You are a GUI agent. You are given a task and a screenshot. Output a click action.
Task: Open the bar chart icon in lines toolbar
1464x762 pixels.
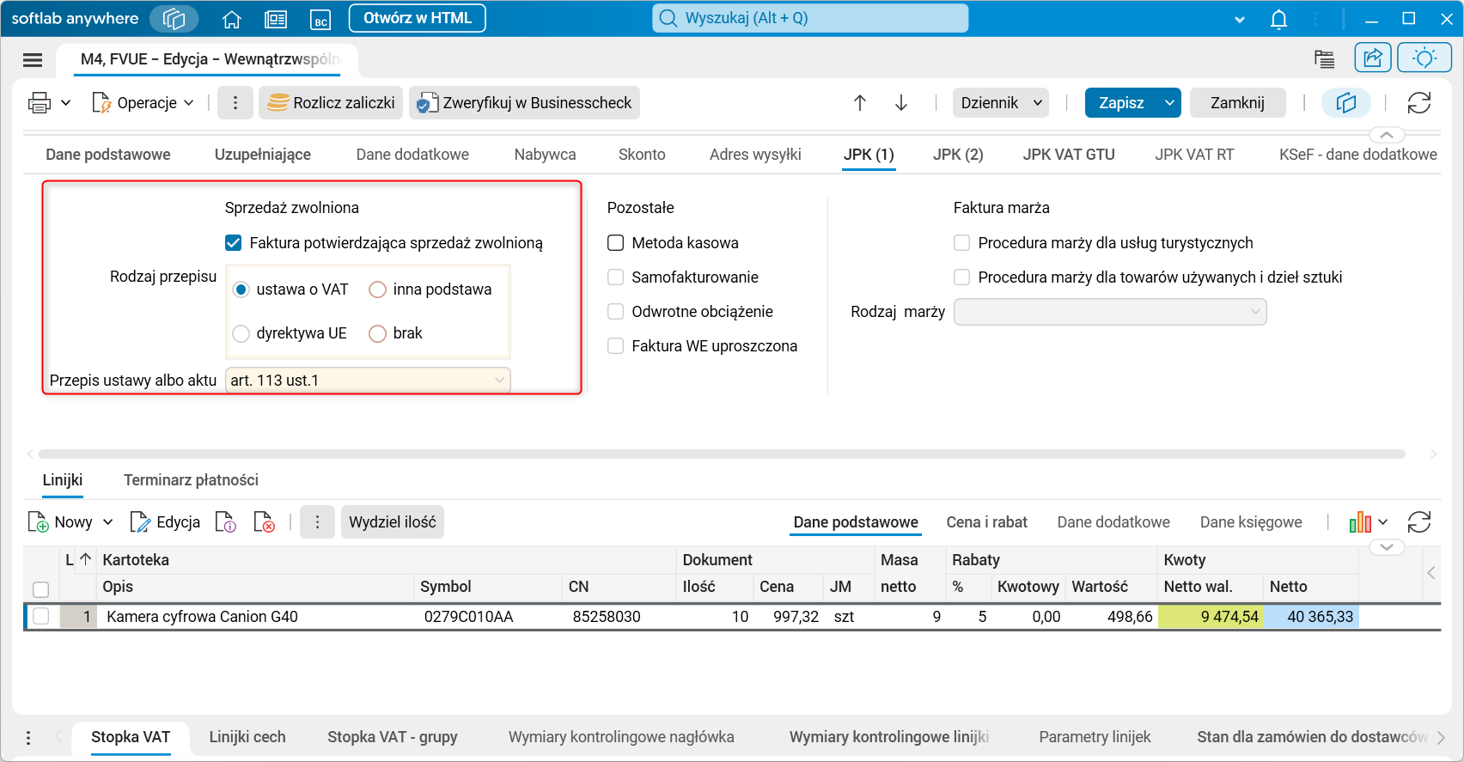tap(1359, 522)
